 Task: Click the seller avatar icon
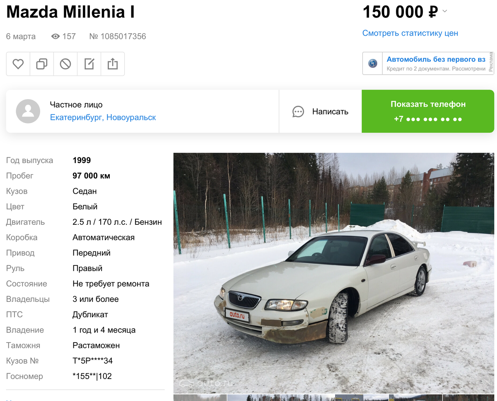(x=28, y=111)
